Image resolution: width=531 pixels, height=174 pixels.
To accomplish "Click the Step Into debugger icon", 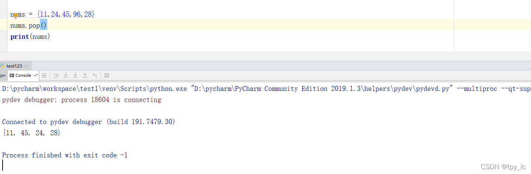I will [x=66, y=75].
